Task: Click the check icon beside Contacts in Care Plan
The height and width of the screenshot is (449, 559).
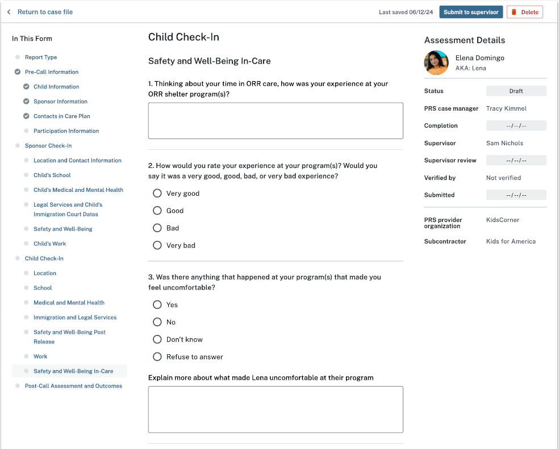Action: pos(26,116)
